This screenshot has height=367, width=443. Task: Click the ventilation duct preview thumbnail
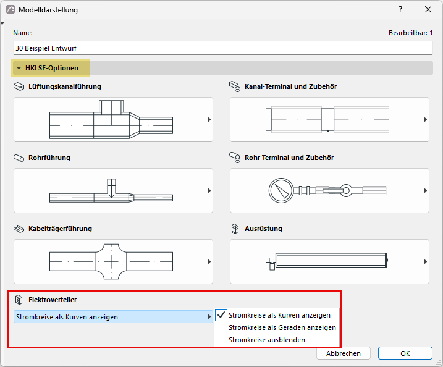click(x=113, y=119)
